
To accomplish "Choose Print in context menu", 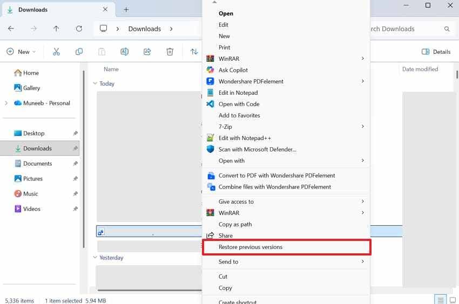I will pyautogui.click(x=287, y=47).
